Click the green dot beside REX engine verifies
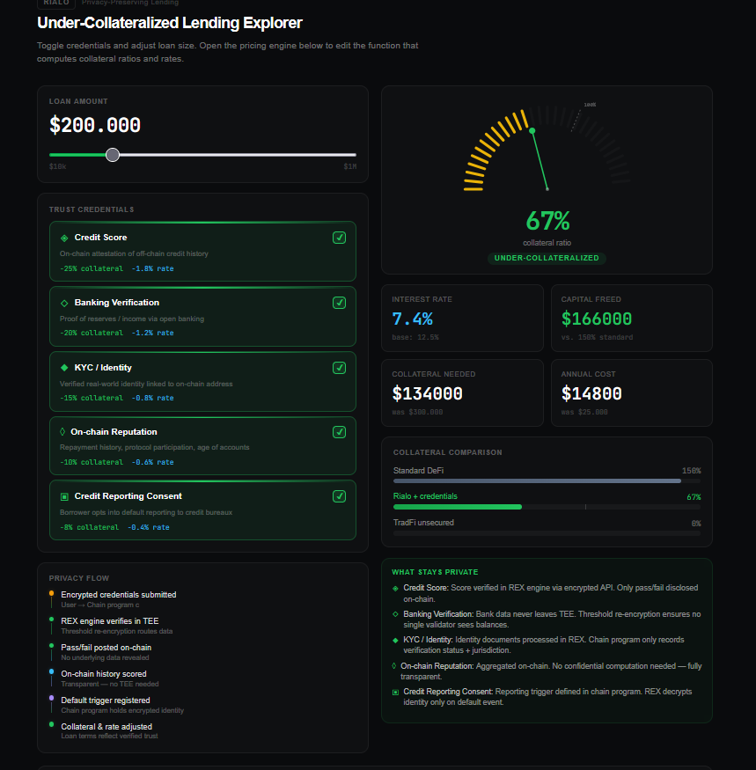756x770 pixels. pyautogui.click(x=52, y=620)
